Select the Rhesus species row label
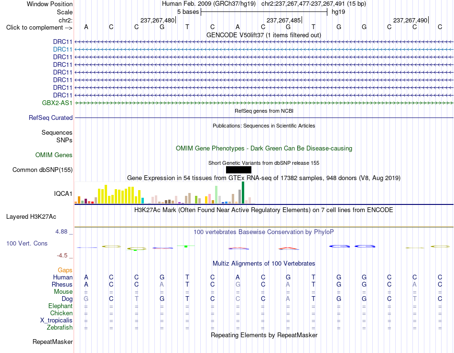 click(62, 284)
